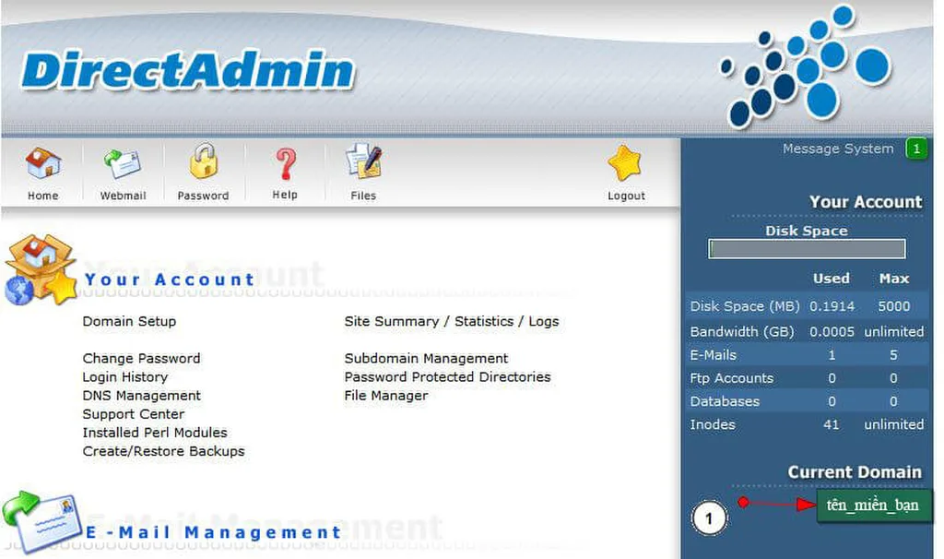Open Site Summary / Statistics / Logs
Image resolution: width=944 pixels, height=559 pixels.
coord(452,321)
